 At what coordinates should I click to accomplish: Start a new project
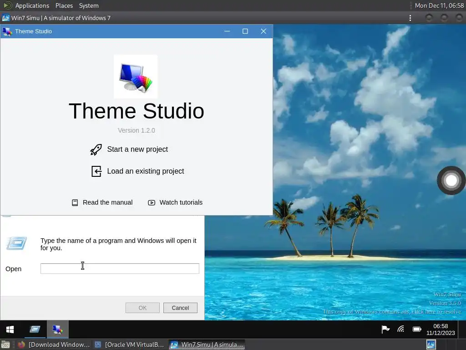[129, 149]
